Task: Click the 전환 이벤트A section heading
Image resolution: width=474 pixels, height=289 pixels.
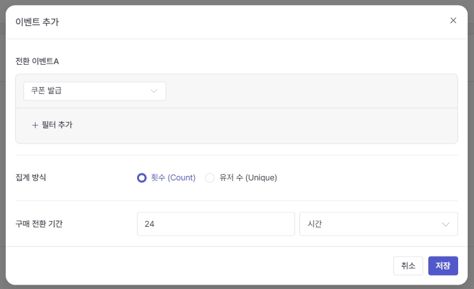Action: (37, 61)
